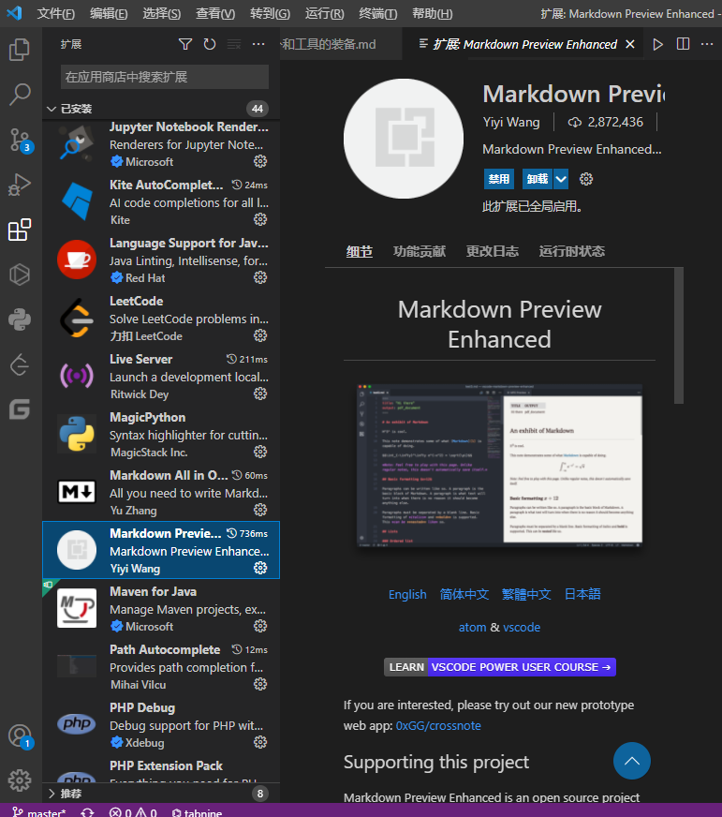
Task: Open extensions panel more actions menu
Action: click(258, 44)
